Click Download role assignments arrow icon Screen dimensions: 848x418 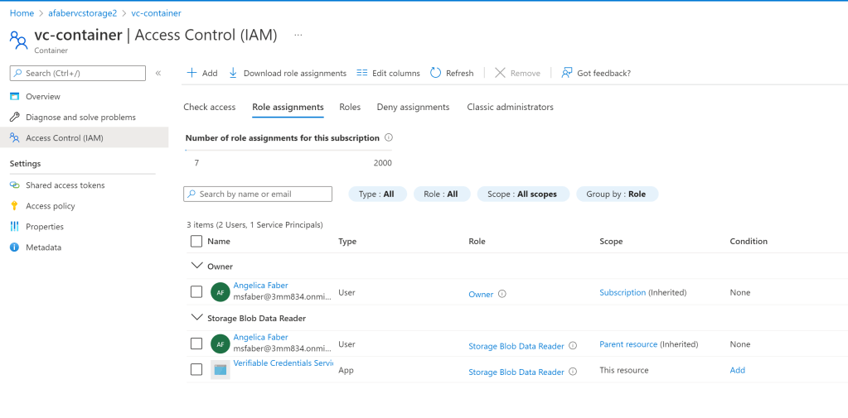click(x=233, y=73)
